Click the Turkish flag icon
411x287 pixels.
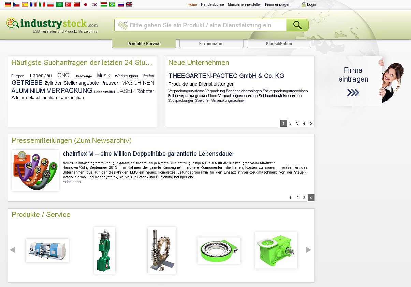pos(68,4)
